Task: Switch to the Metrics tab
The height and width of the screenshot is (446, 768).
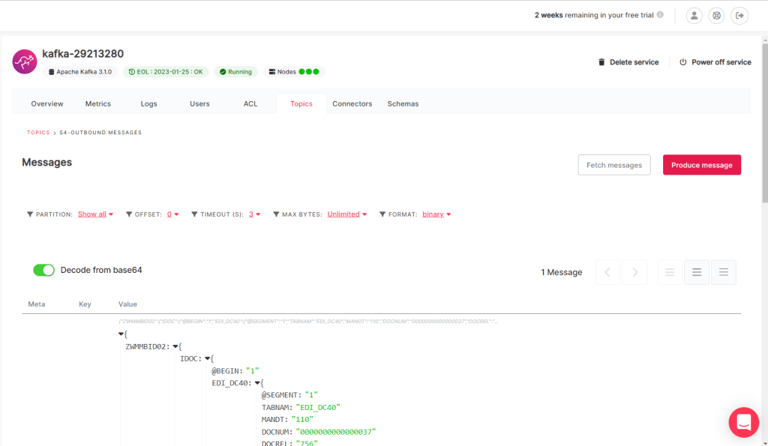Action: (98, 103)
